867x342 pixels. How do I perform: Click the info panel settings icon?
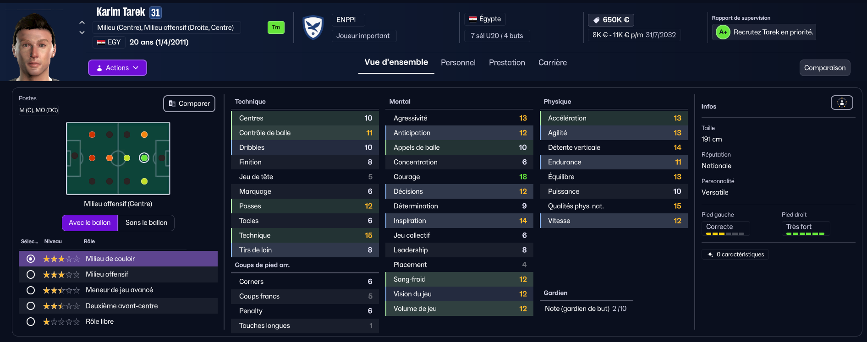(842, 103)
